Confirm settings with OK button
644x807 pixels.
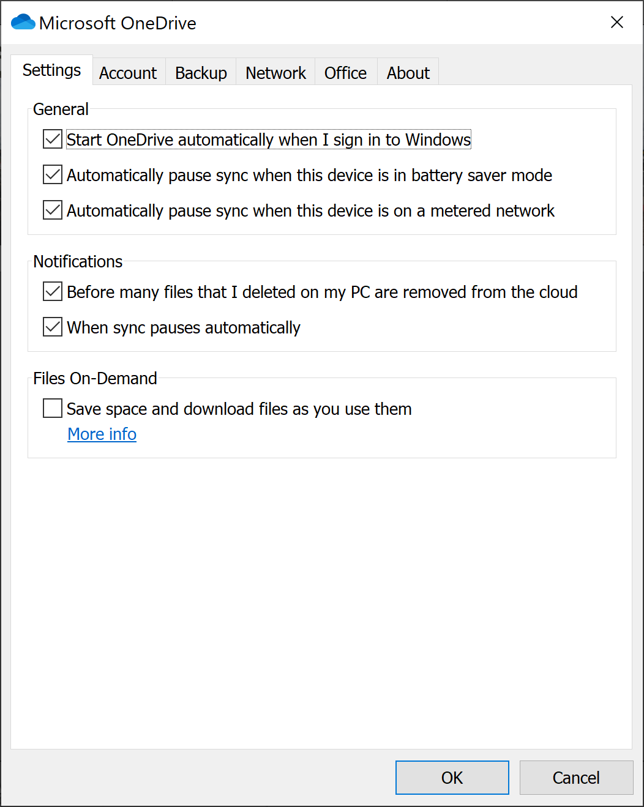[452, 778]
